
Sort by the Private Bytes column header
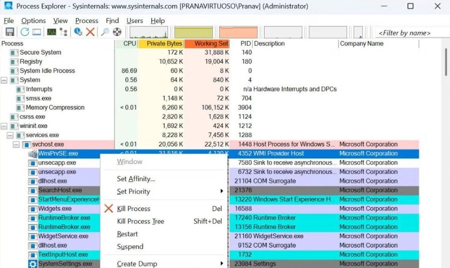click(161, 43)
